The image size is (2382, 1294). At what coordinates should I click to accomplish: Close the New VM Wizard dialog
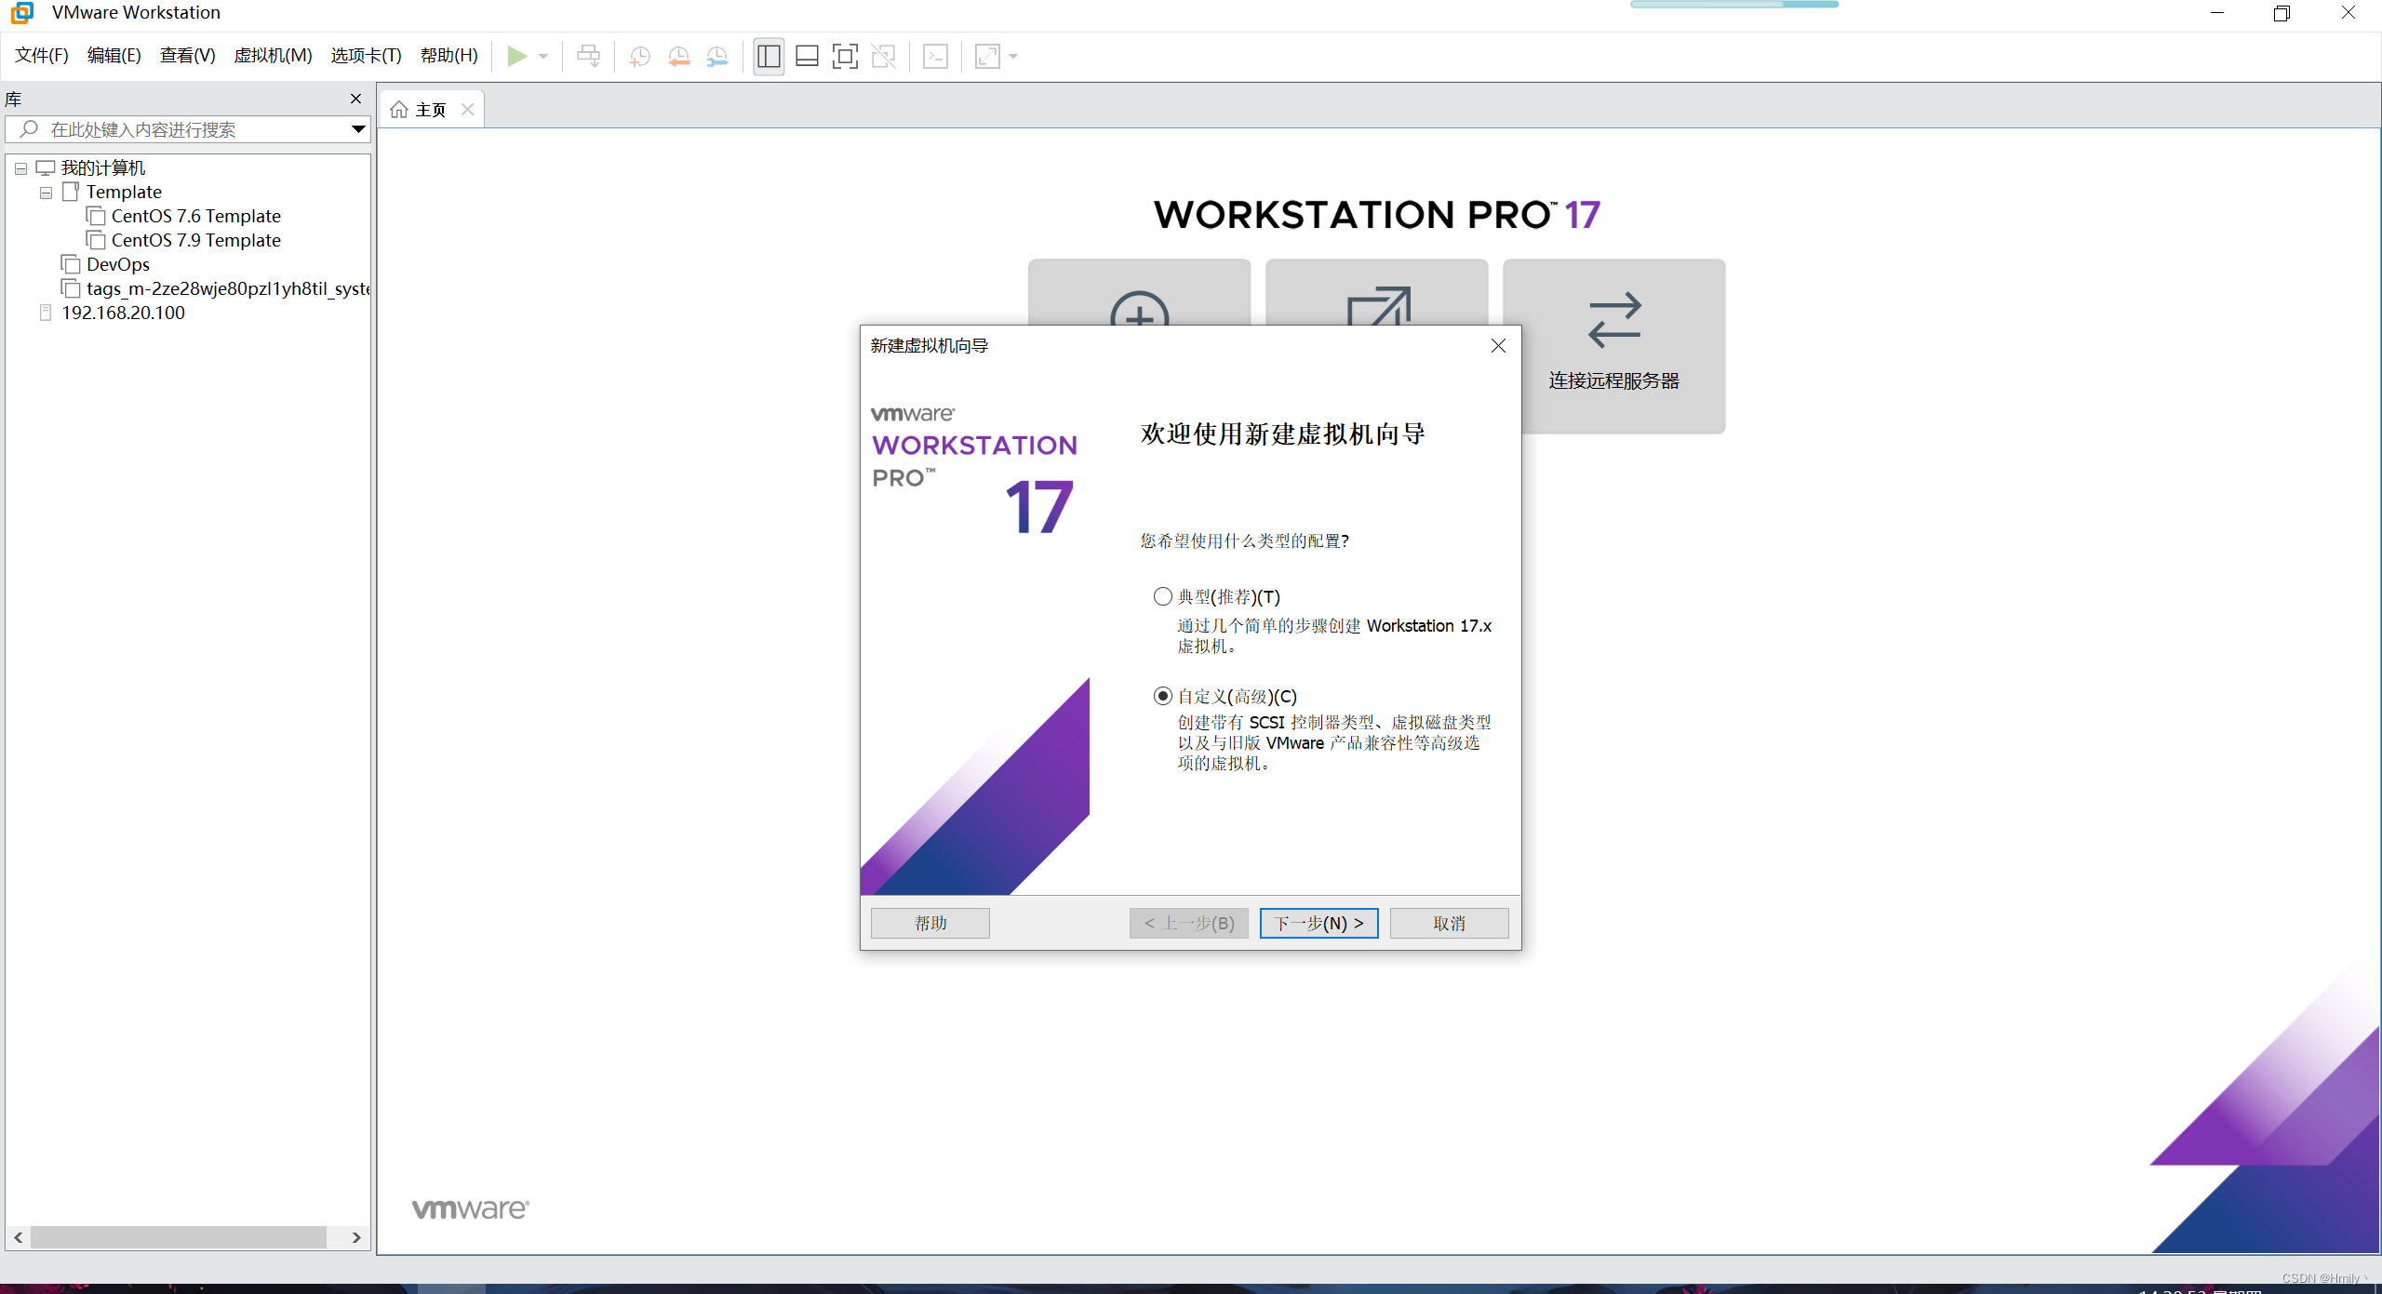coord(1498,346)
